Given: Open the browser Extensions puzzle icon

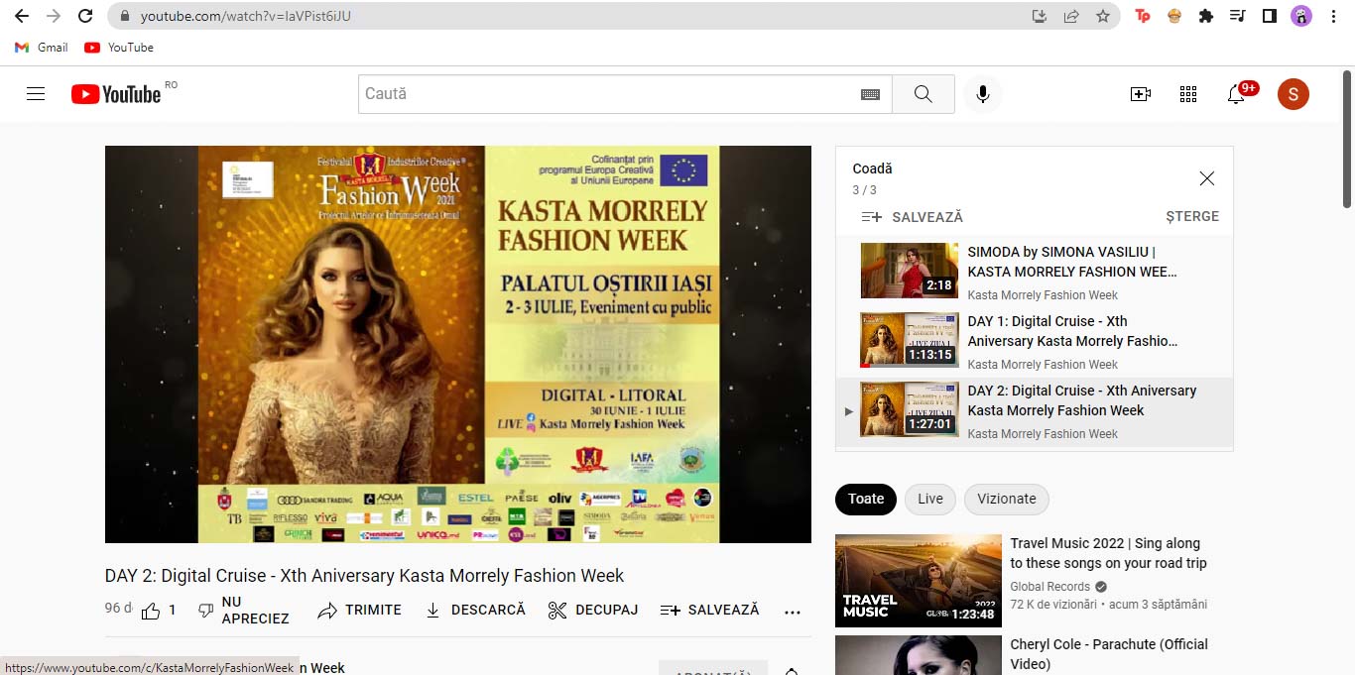Looking at the screenshot, I should point(1206,16).
